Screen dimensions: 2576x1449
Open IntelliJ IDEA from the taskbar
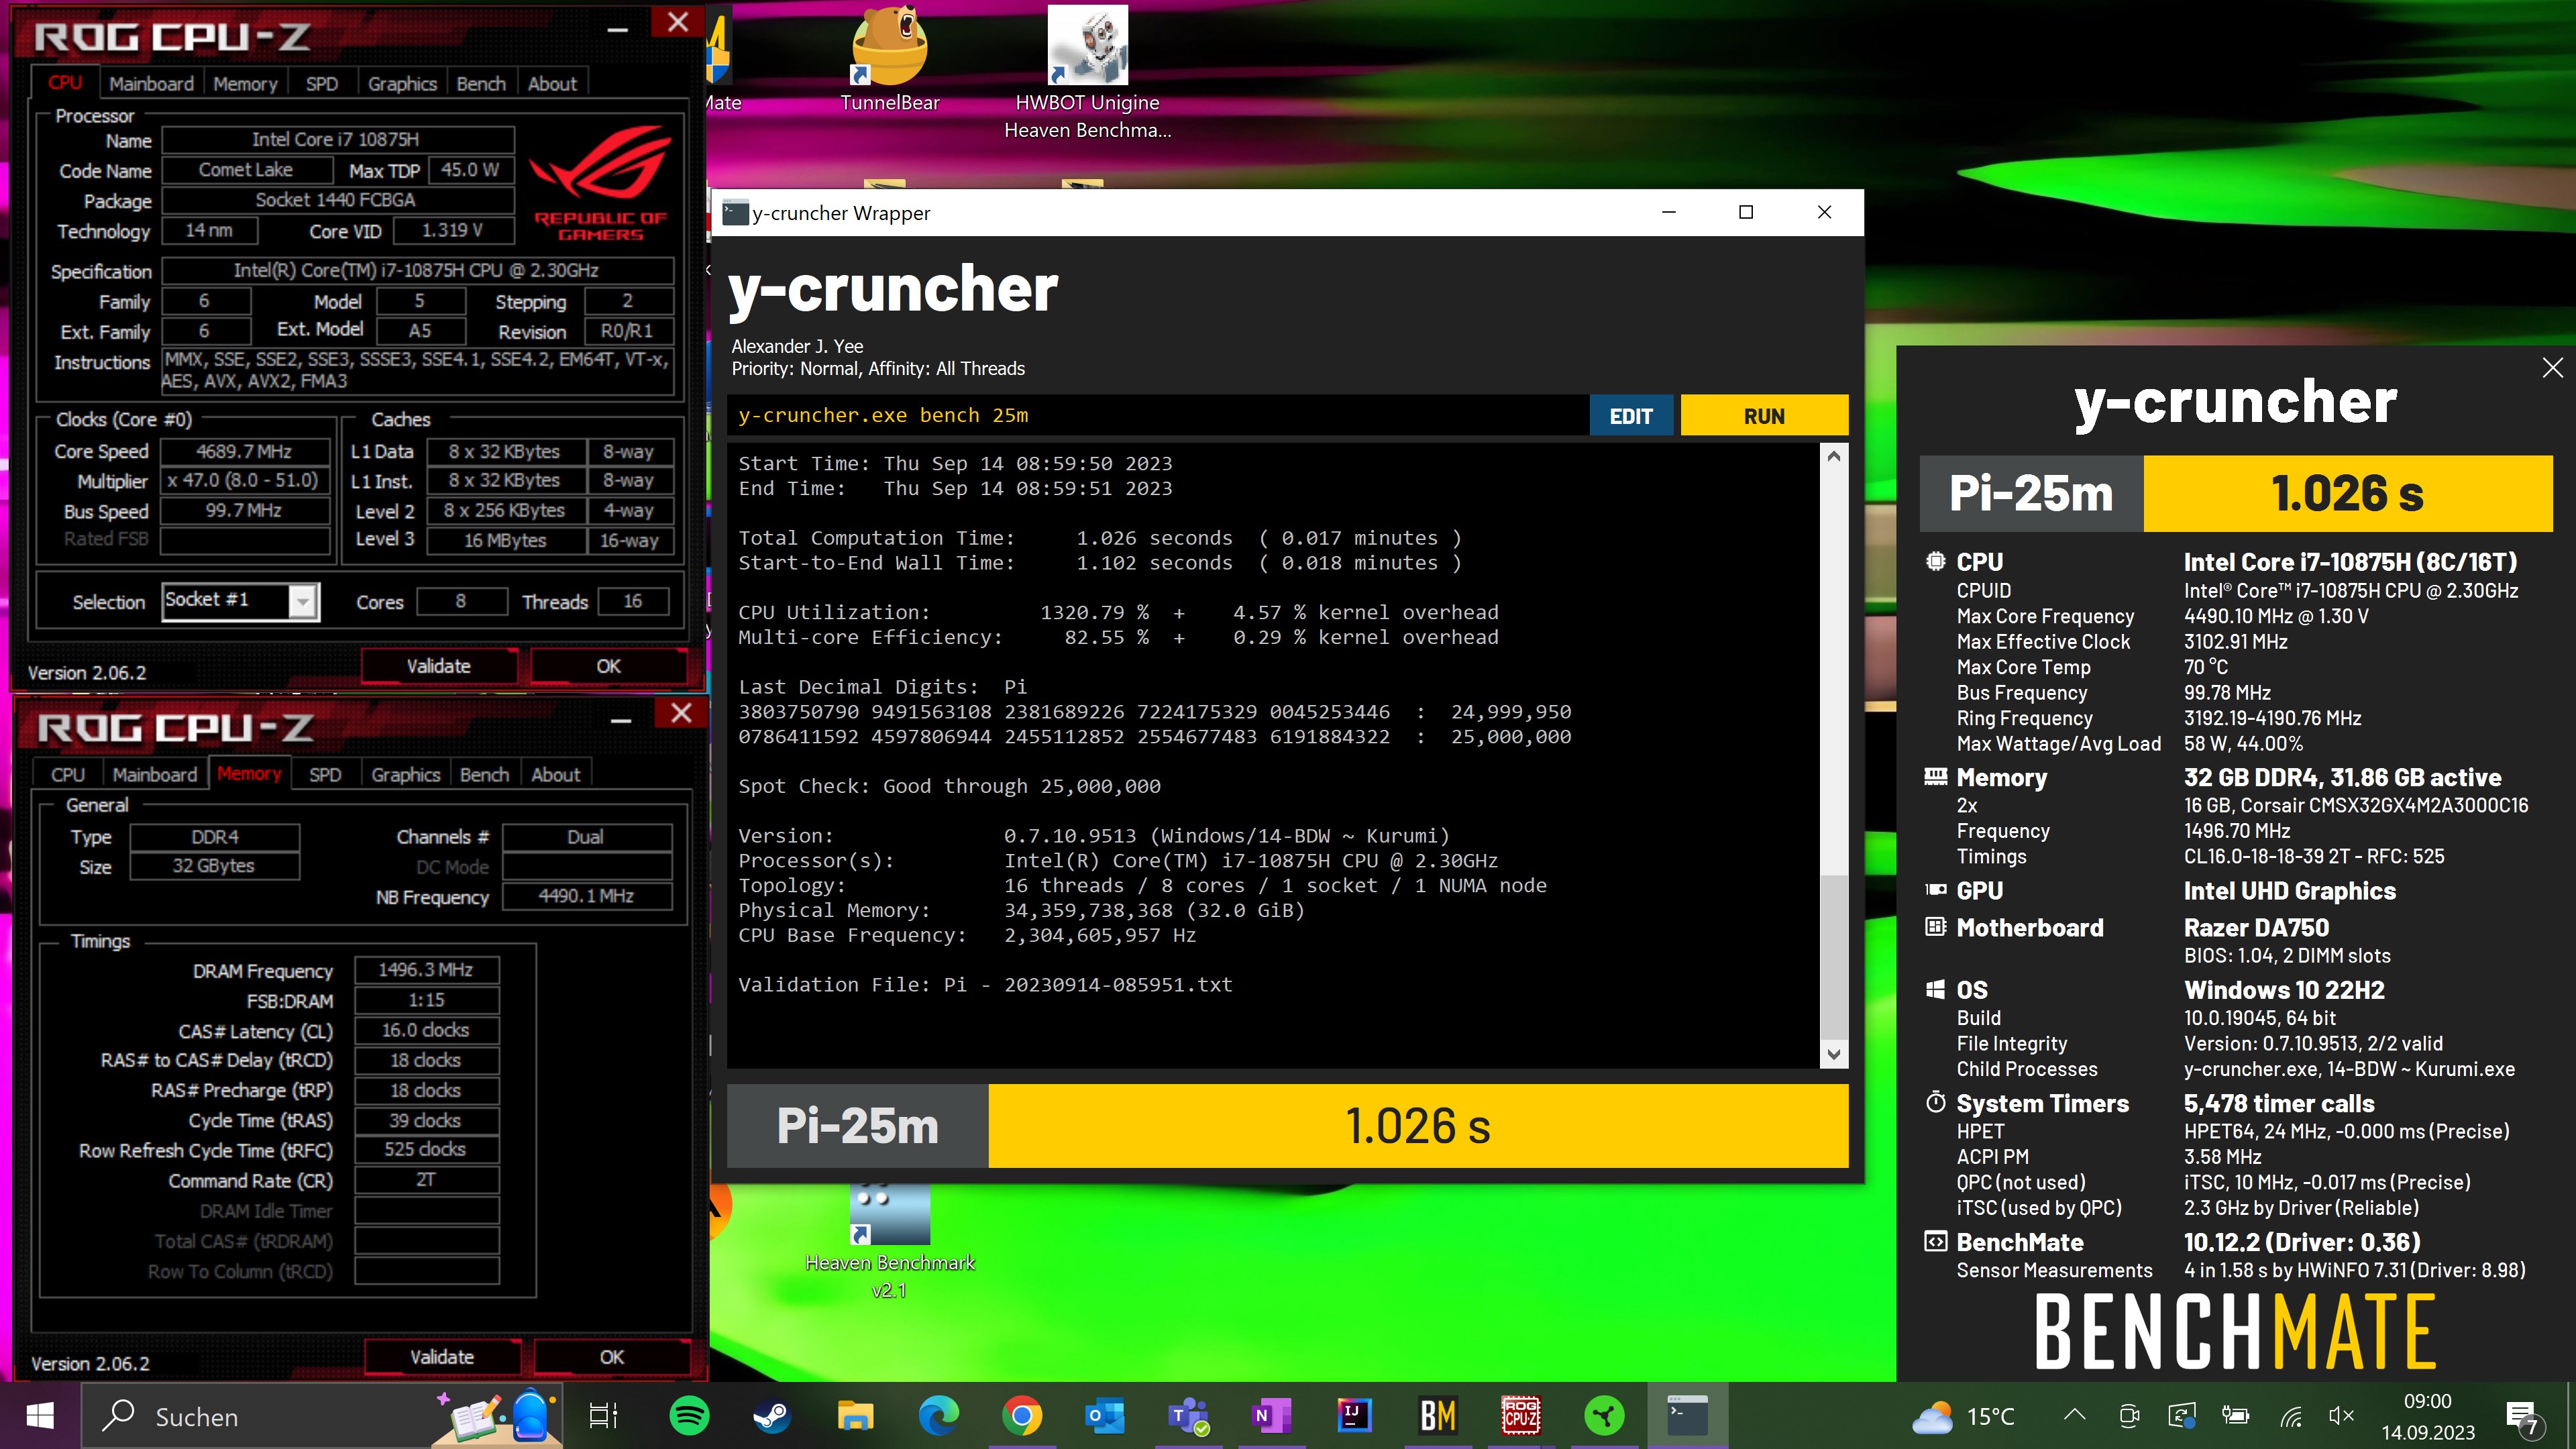1354,1416
